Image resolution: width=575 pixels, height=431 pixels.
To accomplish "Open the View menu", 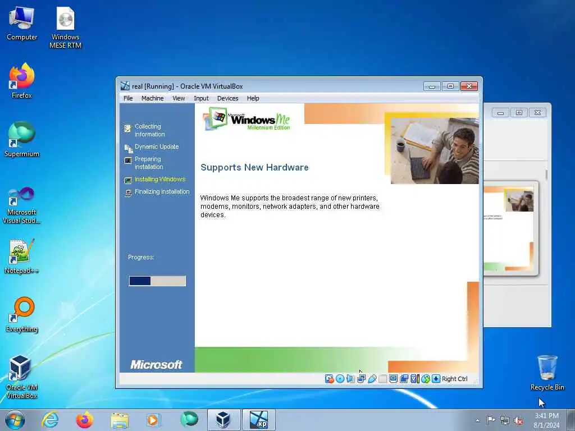I will coord(179,98).
